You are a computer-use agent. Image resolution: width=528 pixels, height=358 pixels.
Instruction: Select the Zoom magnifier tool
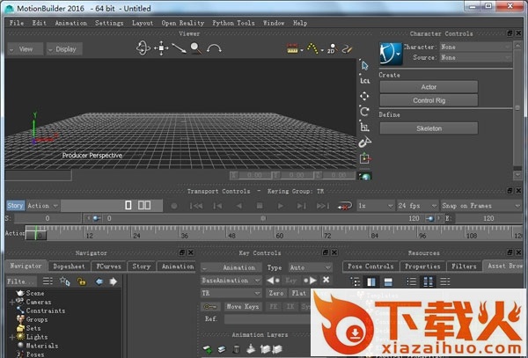(x=196, y=48)
